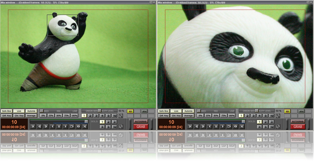Click RED/MIX/LIVE slider handle in right window
This screenshot has height=163, width=314.
click(x=199, y=111)
